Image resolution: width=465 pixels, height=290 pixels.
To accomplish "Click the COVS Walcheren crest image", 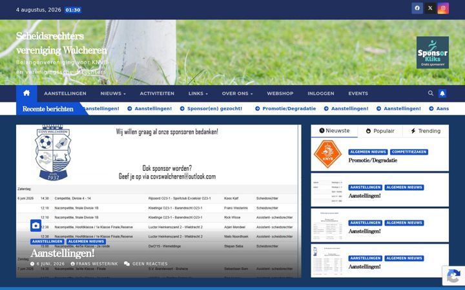I will 53,153.
